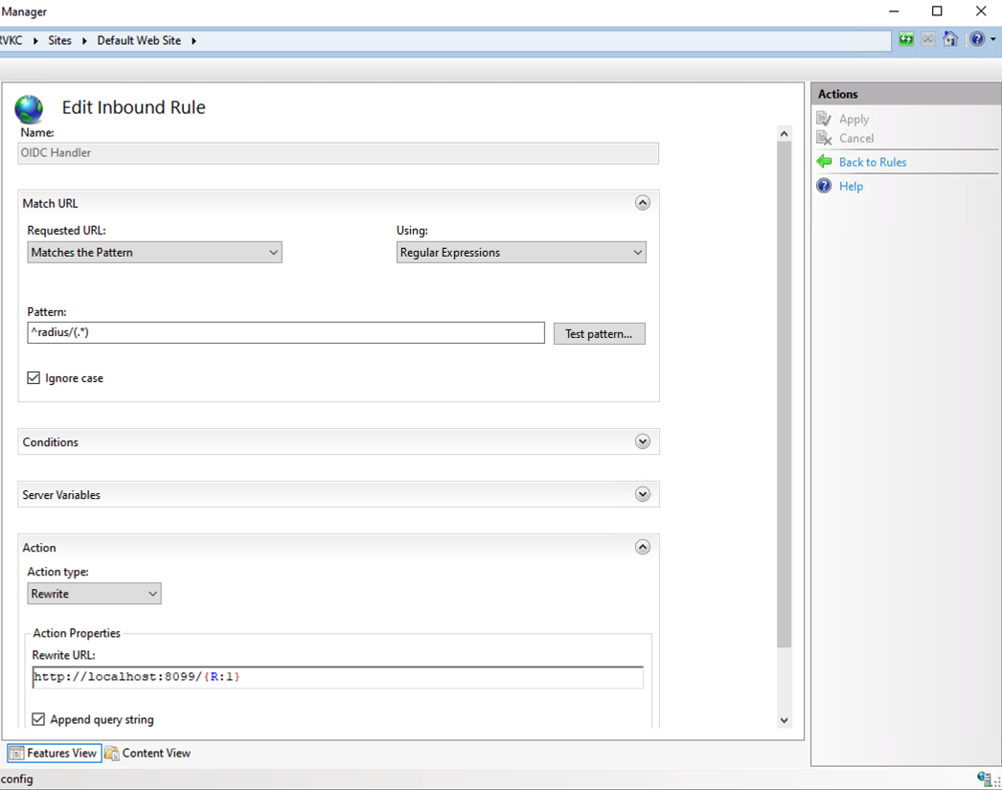Click the Content View tab icon
This screenshot has height=790, width=1002.
point(112,754)
